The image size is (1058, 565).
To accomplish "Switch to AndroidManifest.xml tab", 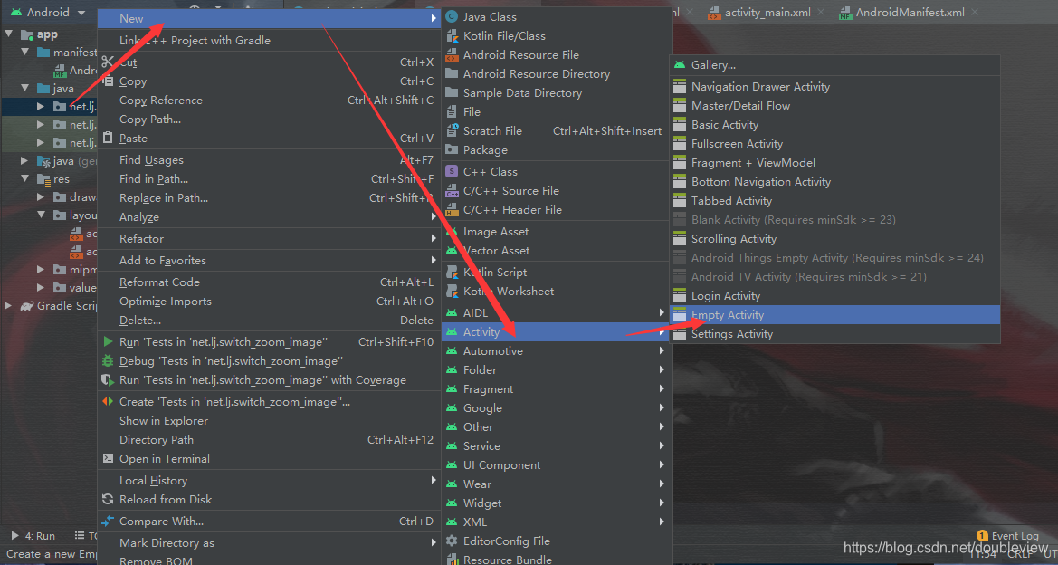I will tap(910, 12).
